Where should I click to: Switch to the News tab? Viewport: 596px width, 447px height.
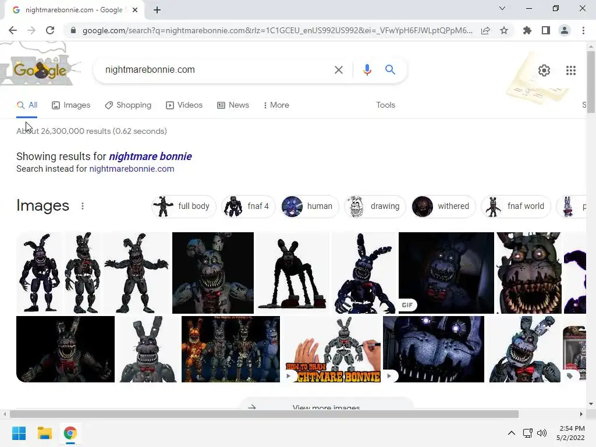(233, 105)
